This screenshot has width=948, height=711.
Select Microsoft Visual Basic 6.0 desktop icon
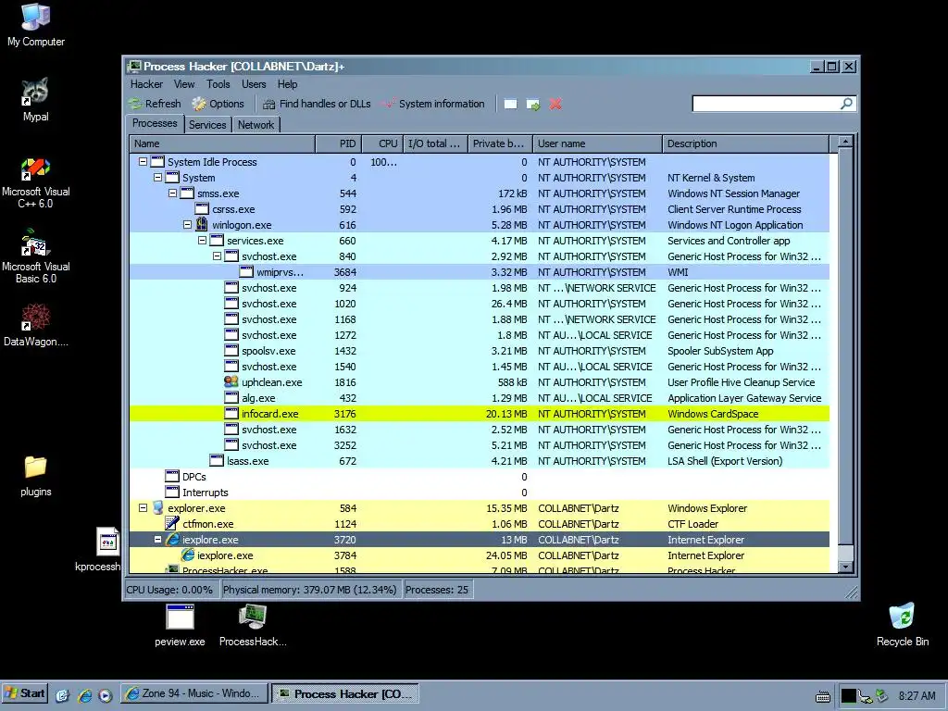point(36,256)
